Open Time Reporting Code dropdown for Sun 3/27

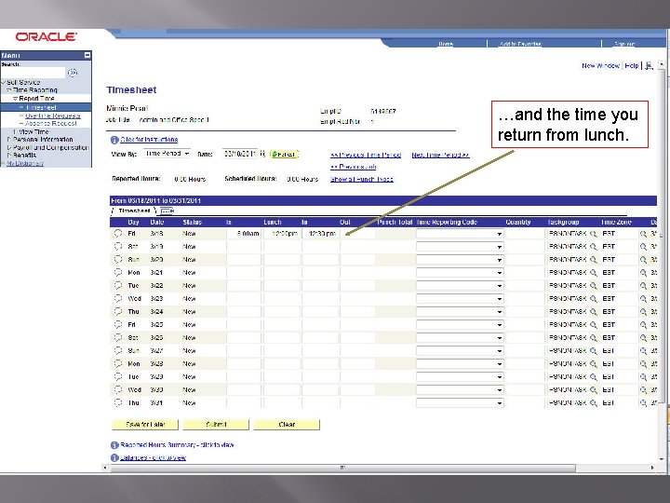pos(460,351)
